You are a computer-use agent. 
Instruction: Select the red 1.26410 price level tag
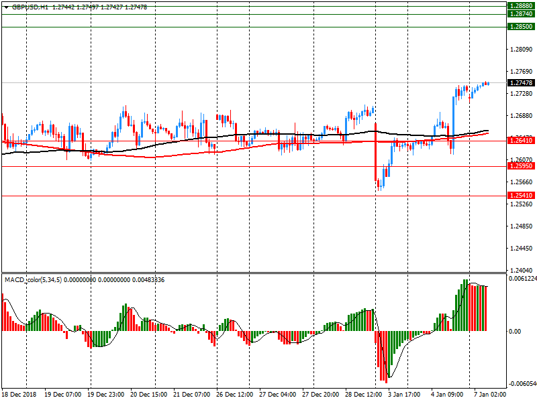coord(521,141)
